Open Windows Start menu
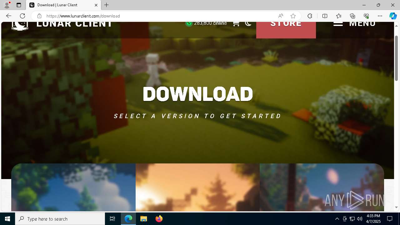Viewport: 400px width, 225px height. (x=7, y=219)
